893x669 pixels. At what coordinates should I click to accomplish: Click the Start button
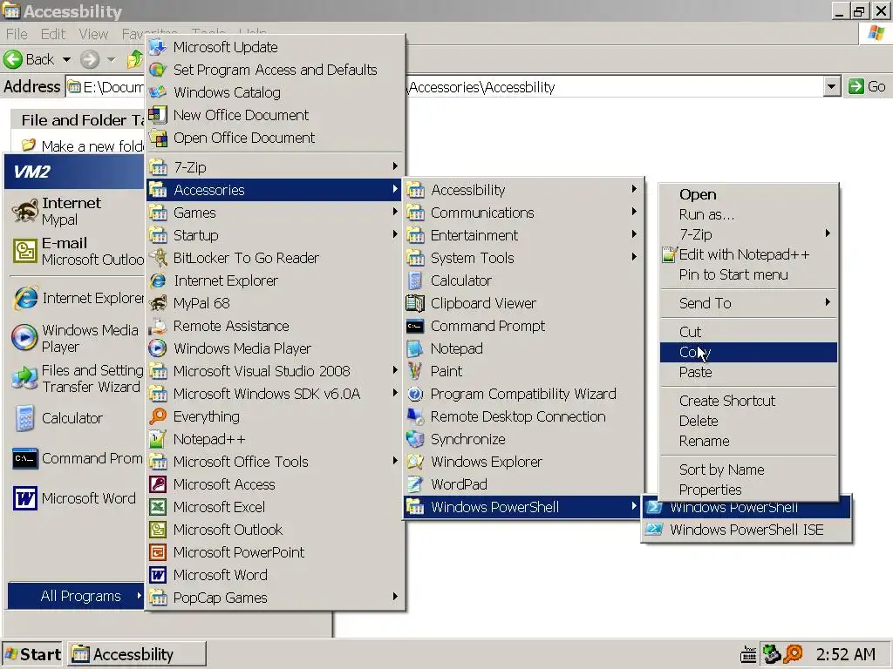point(32,654)
